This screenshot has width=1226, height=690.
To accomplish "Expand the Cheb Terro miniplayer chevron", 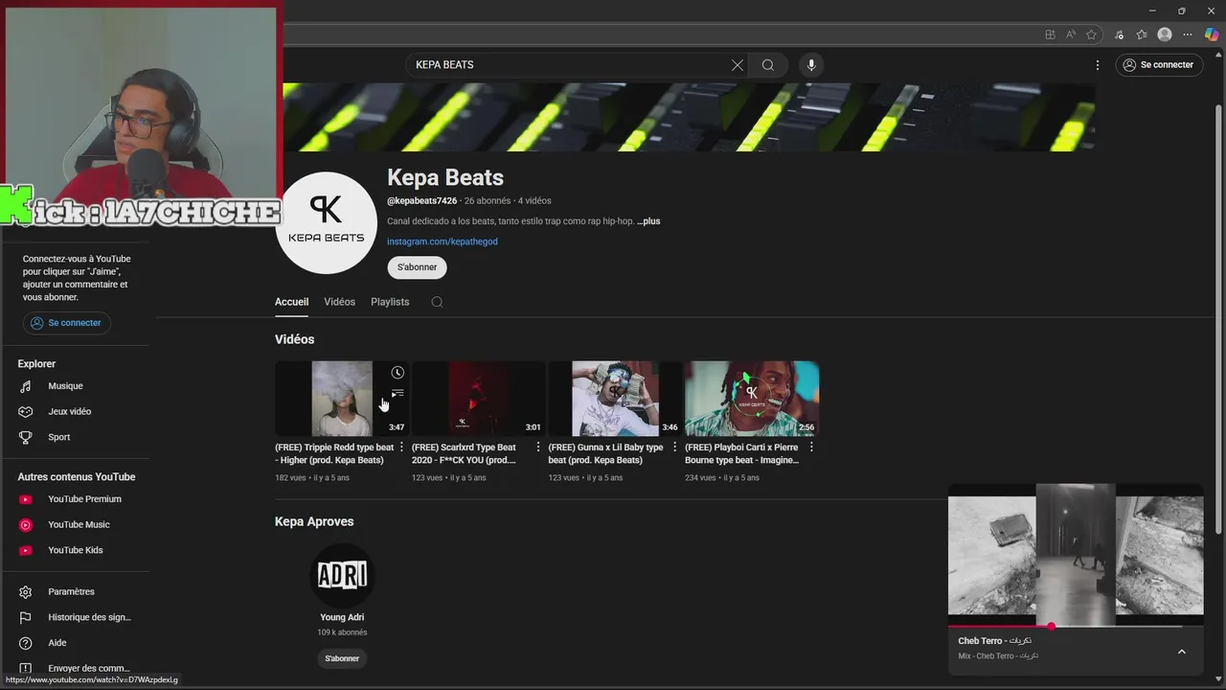I will pos(1181,652).
